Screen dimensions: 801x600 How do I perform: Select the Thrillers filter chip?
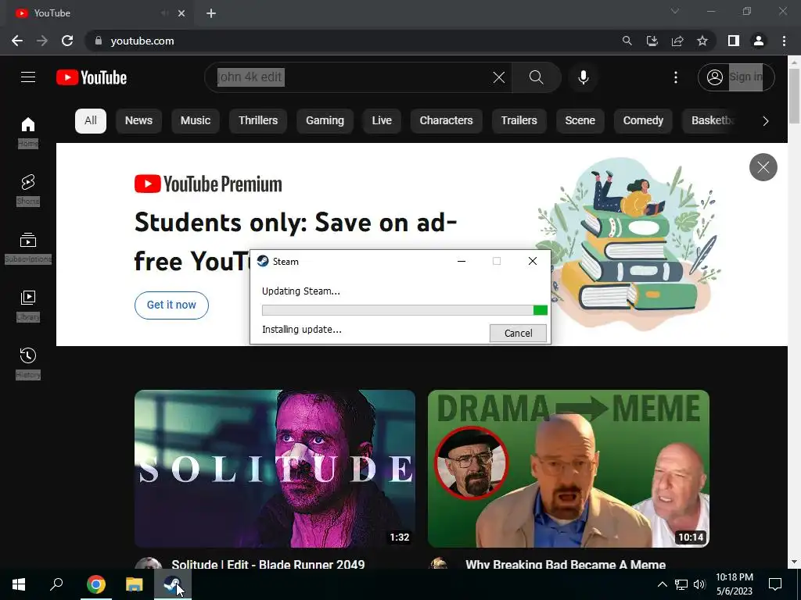[x=258, y=121]
